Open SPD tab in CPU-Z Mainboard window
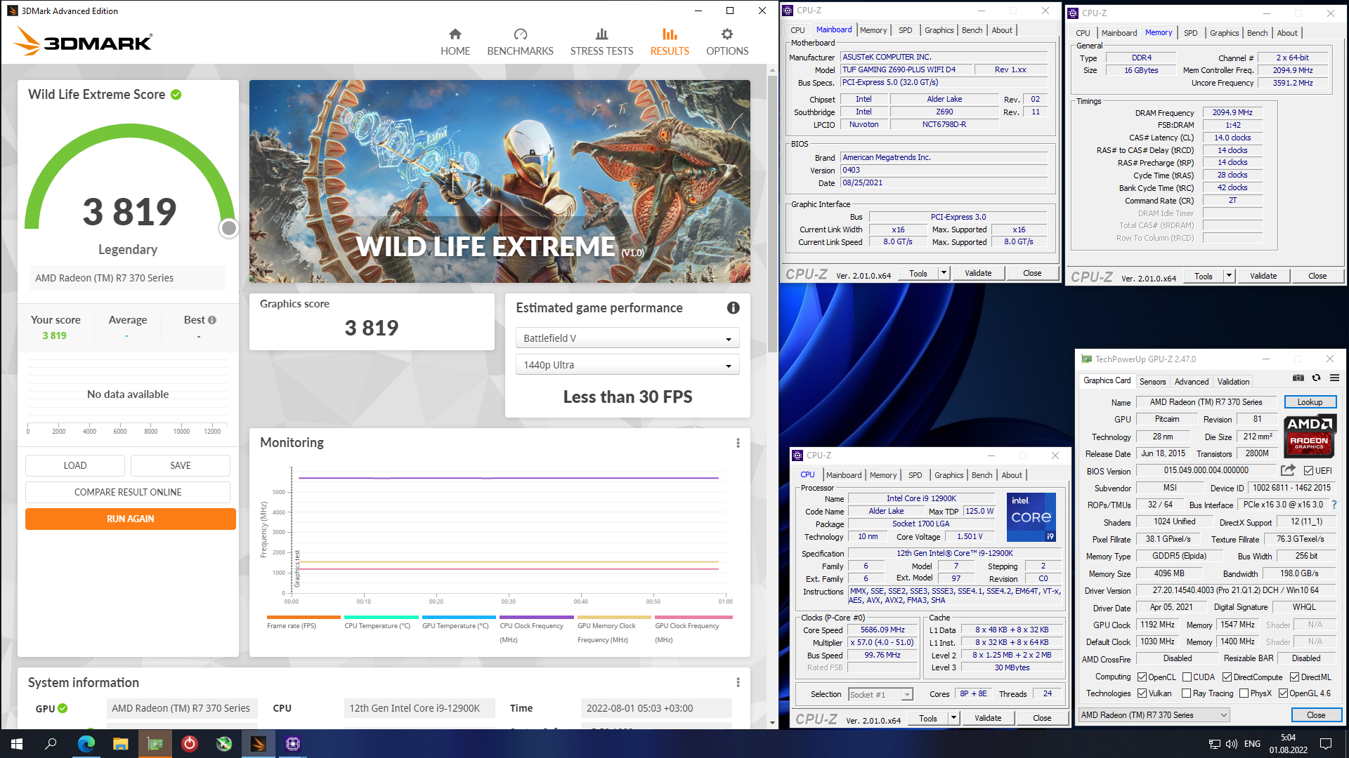The height and width of the screenshot is (758, 1349). tap(905, 30)
